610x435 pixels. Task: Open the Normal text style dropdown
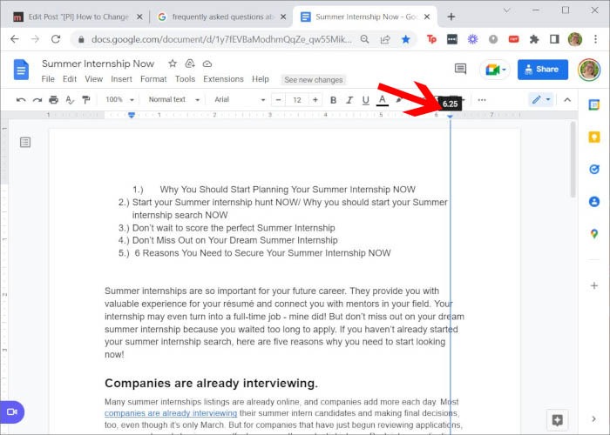click(x=173, y=100)
